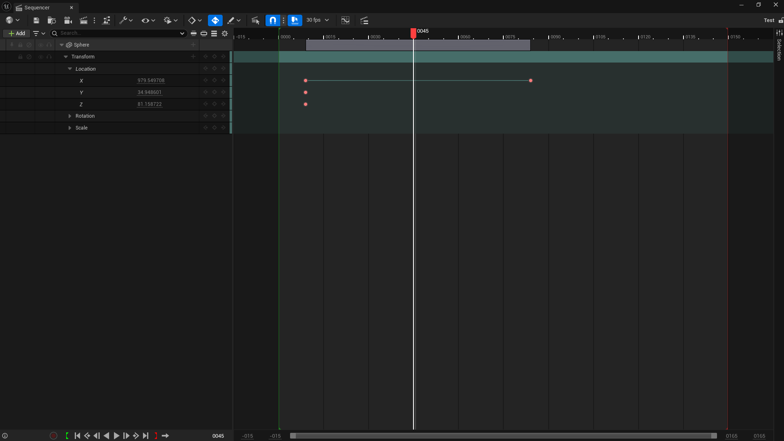Expand the Rotation property
This screenshot has height=441, width=784.
[70, 116]
